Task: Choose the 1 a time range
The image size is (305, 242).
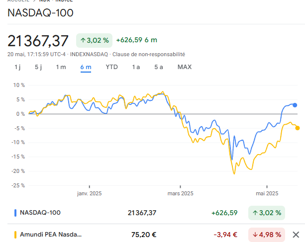Action: point(136,67)
